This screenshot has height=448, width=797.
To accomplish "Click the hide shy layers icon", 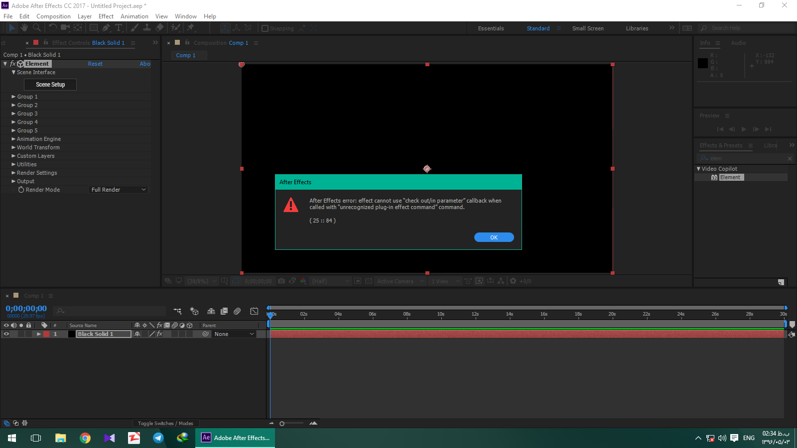I will [211, 311].
